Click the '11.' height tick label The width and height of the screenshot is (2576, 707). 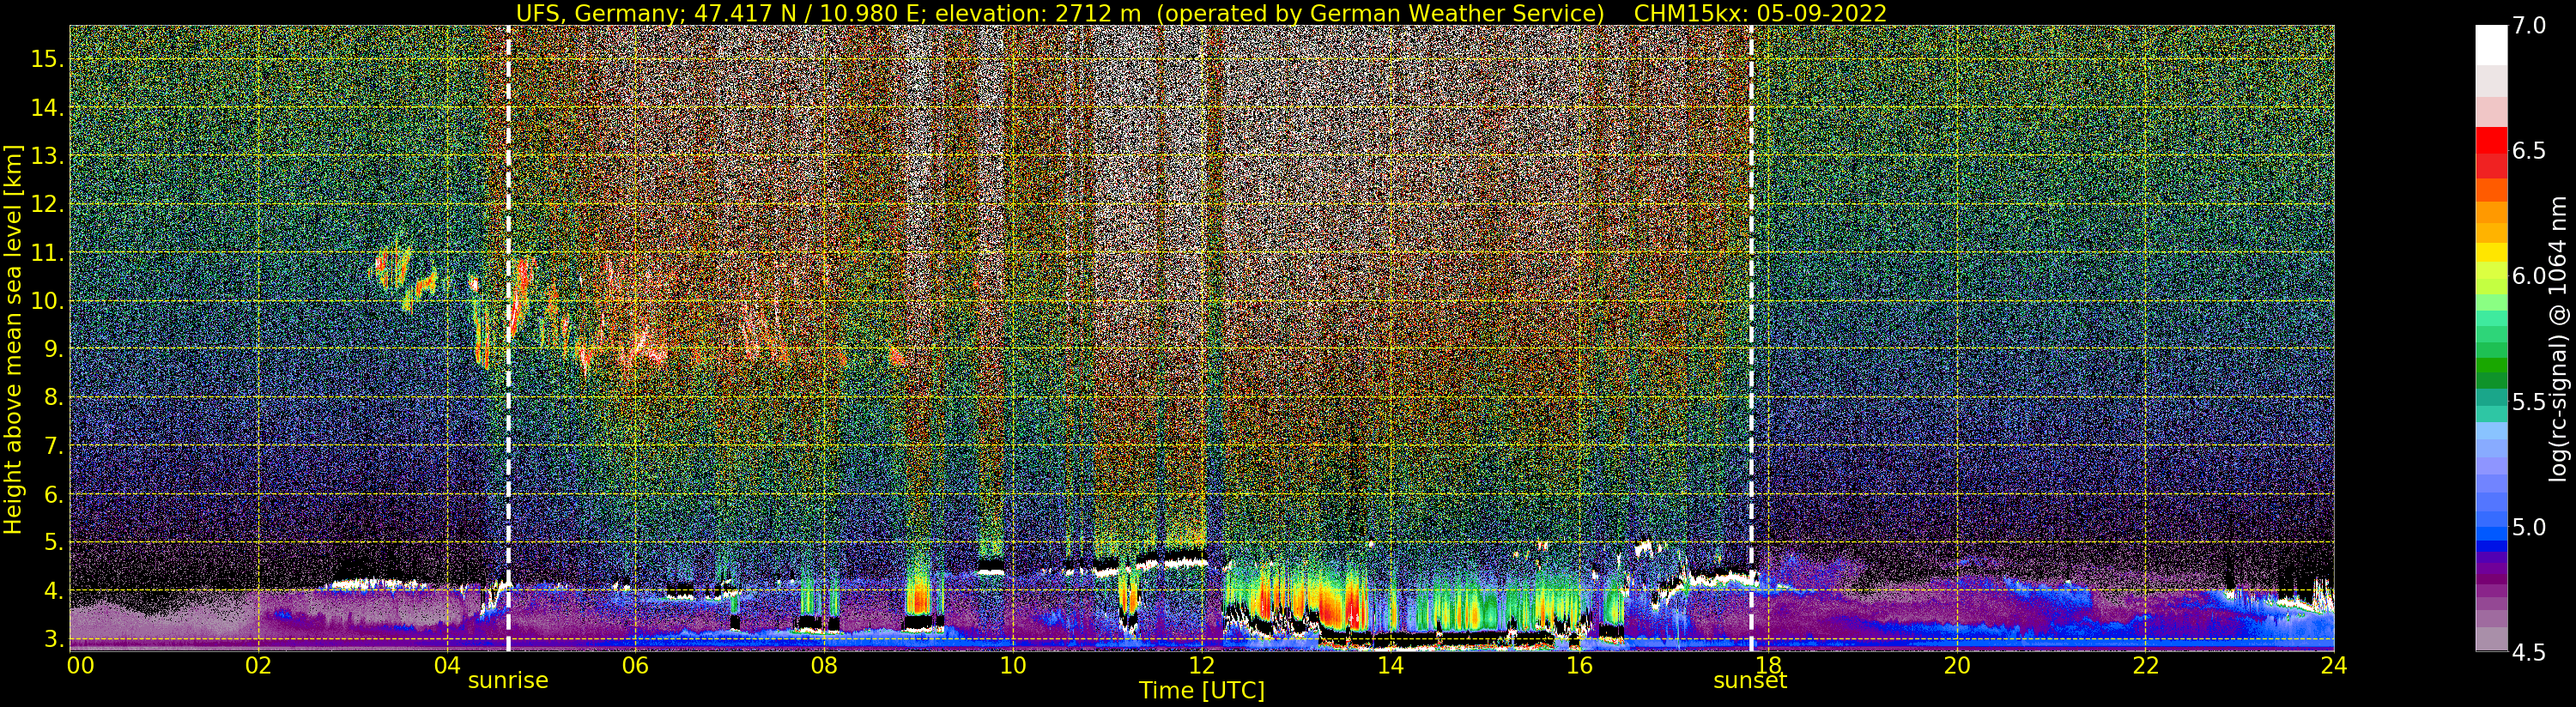pos(47,253)
